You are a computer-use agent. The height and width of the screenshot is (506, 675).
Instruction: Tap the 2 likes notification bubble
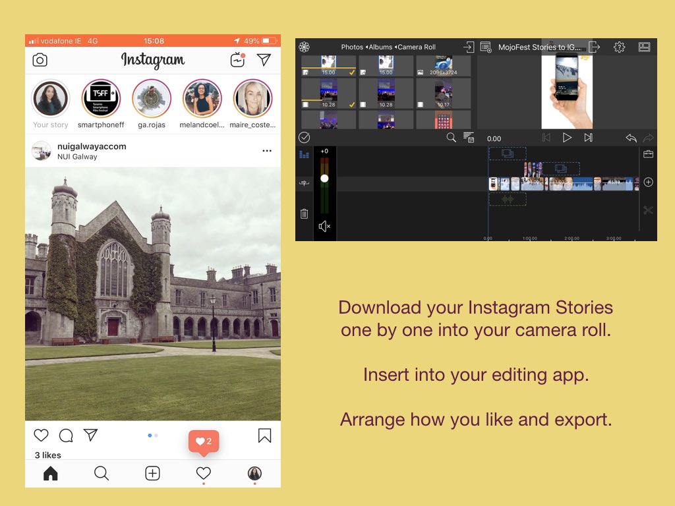pyautogui.click(x=204, y=442)
